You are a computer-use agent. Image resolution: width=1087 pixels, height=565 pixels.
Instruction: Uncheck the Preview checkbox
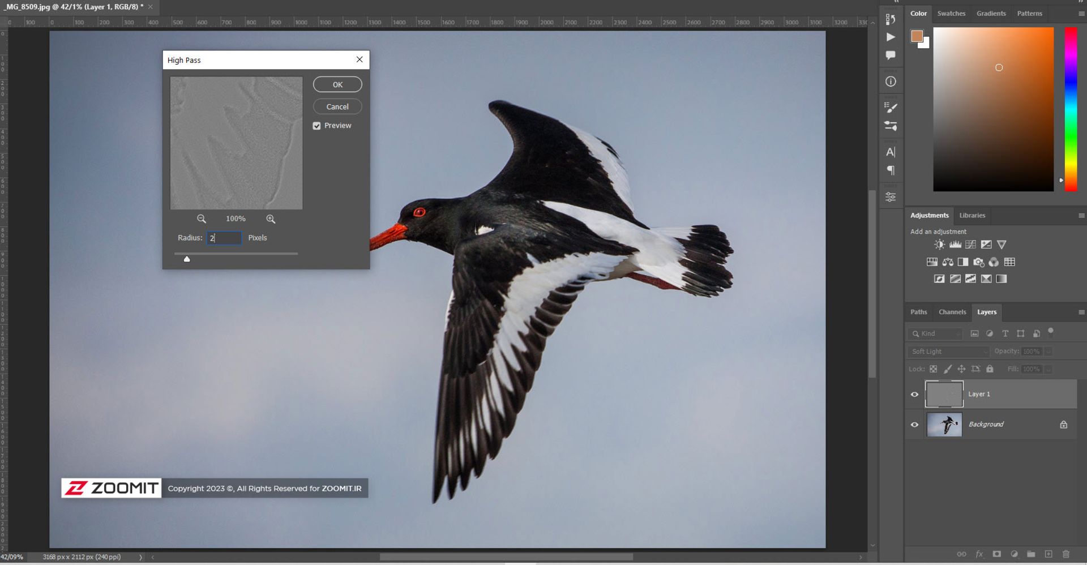317,126
